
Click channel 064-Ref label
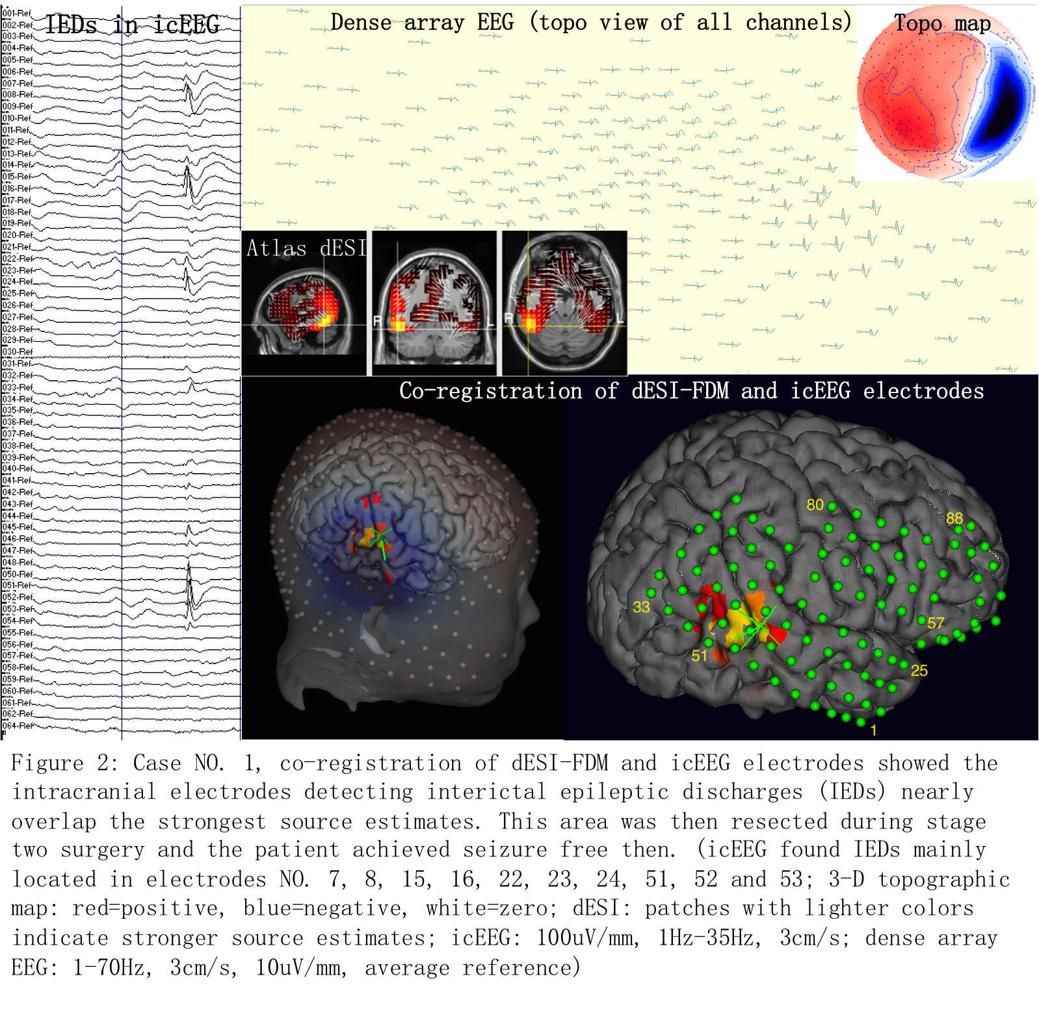[18, 726]
